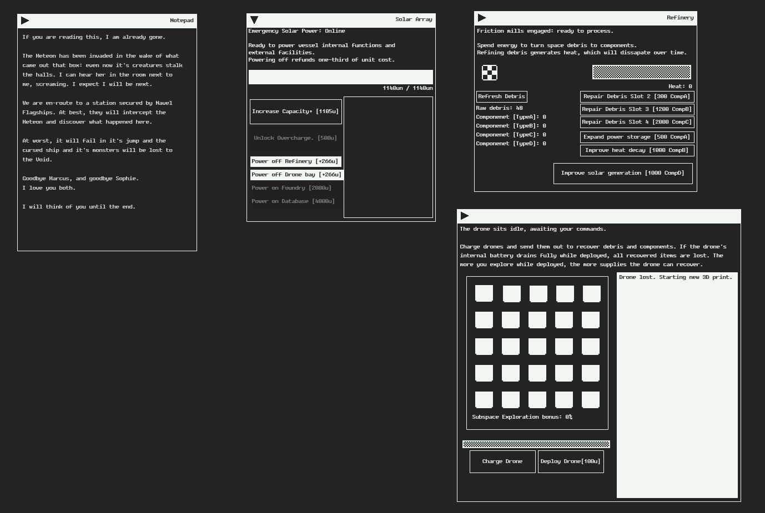Click Refresh Debris button

pos(501,96)
